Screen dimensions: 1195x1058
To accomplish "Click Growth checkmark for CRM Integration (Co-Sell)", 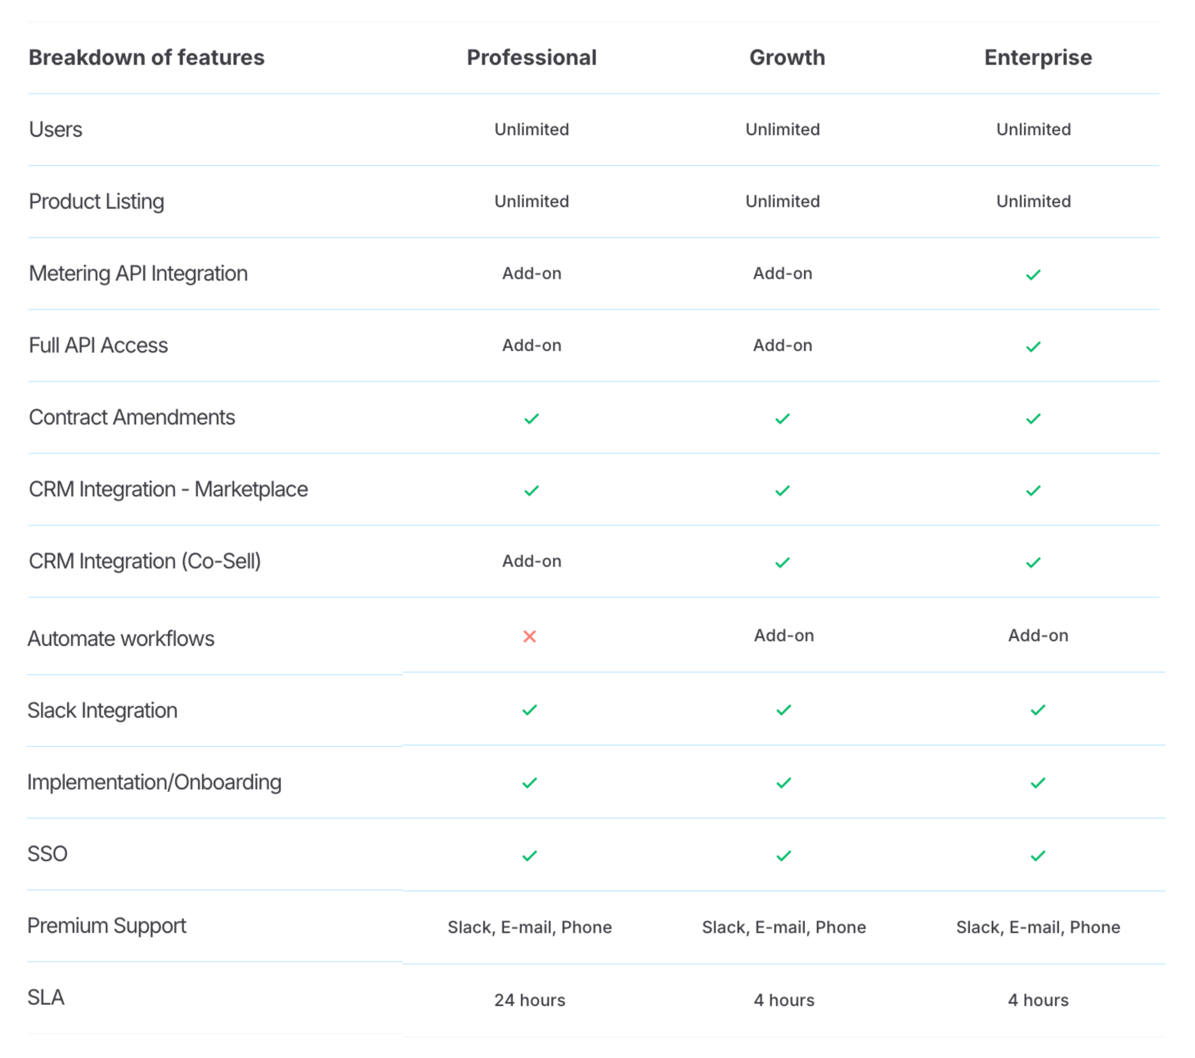I will [782, 563].
